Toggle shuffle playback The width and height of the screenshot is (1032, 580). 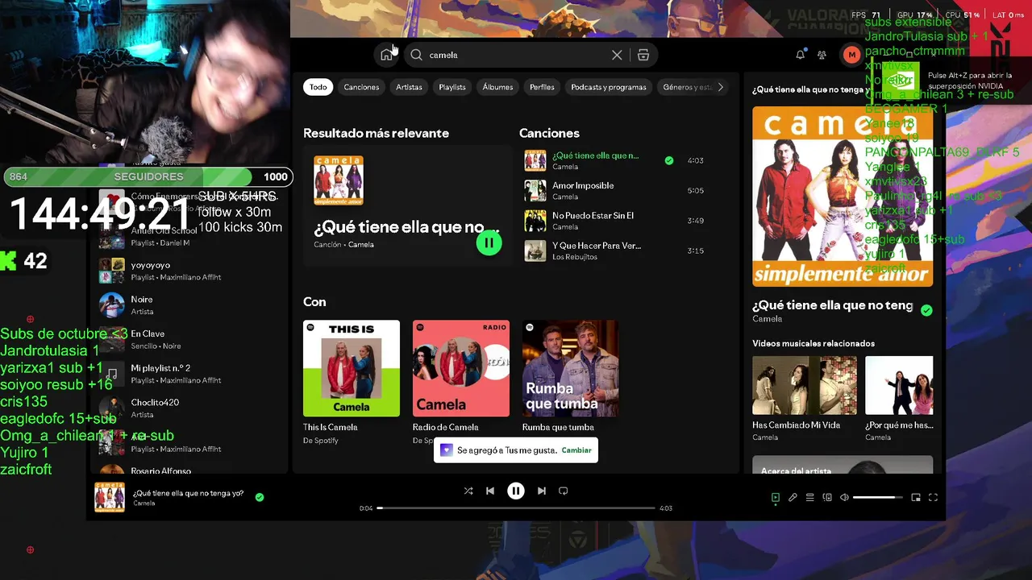[468, 491]
